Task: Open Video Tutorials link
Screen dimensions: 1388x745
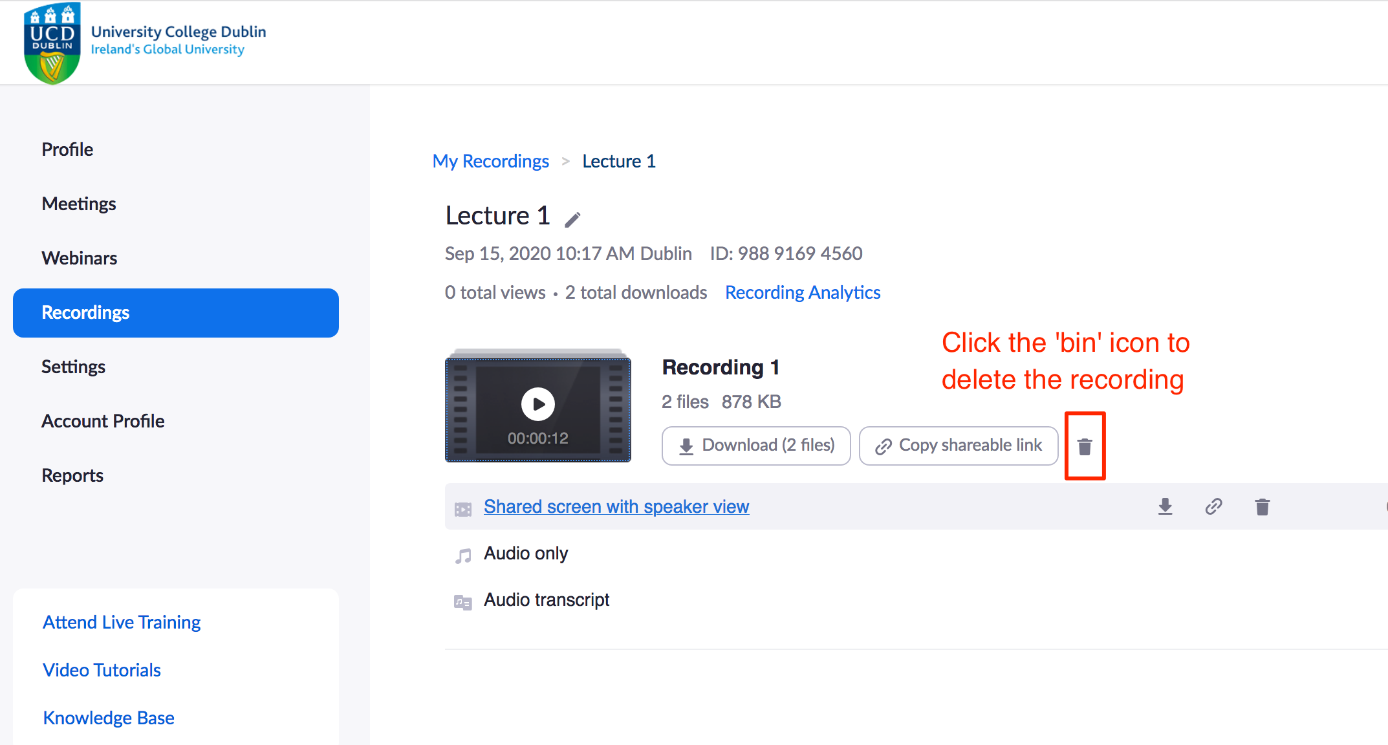Action: click(102, 670)
